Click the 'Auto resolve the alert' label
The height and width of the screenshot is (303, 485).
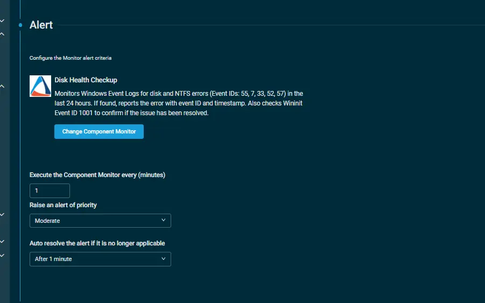tap(97, 243)
